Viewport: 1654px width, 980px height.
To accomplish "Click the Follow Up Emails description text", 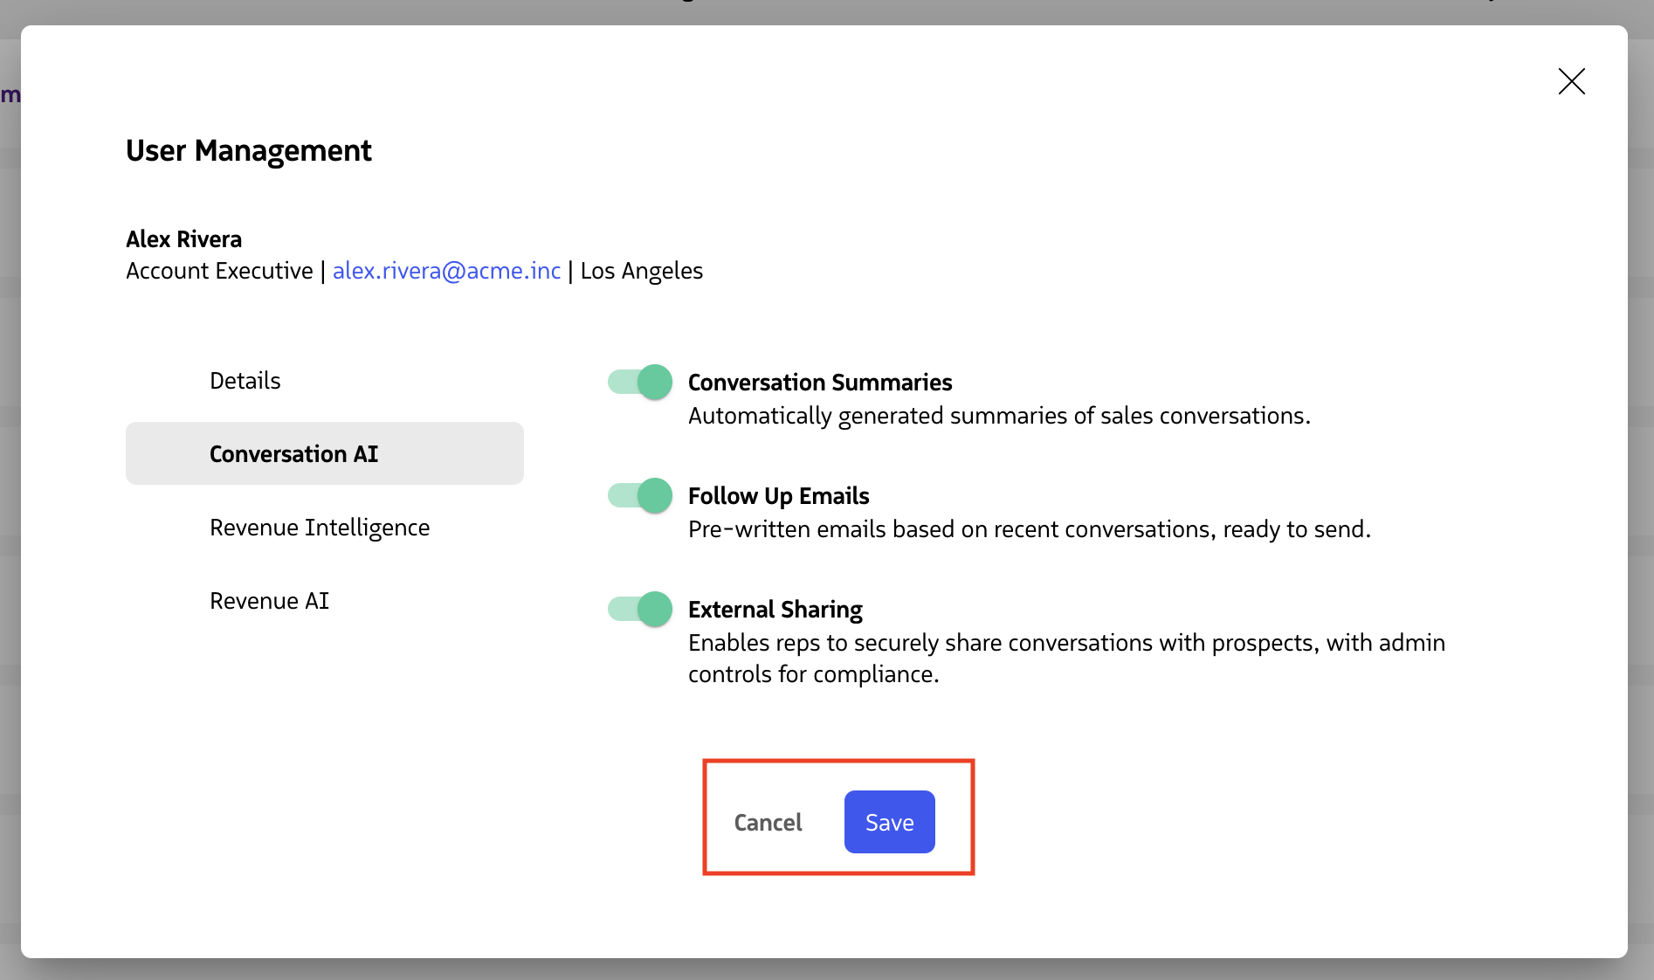I will [1029, 529].
